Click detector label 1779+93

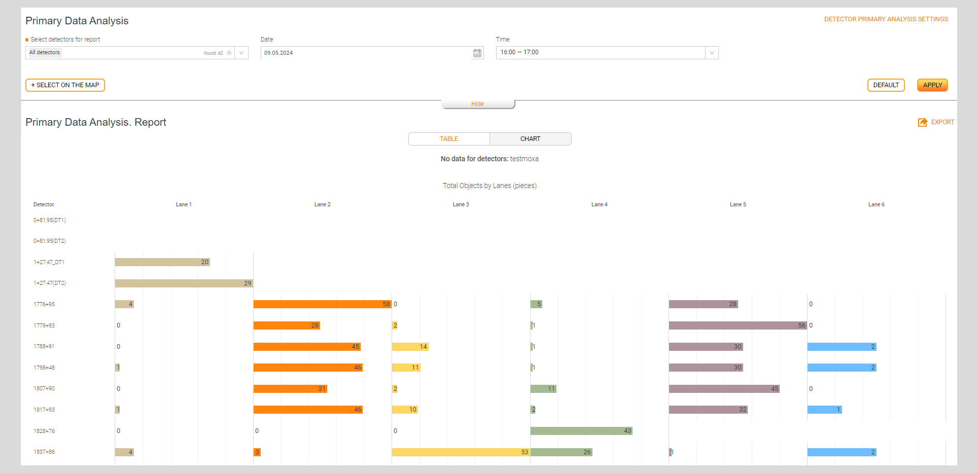(44, 325)
